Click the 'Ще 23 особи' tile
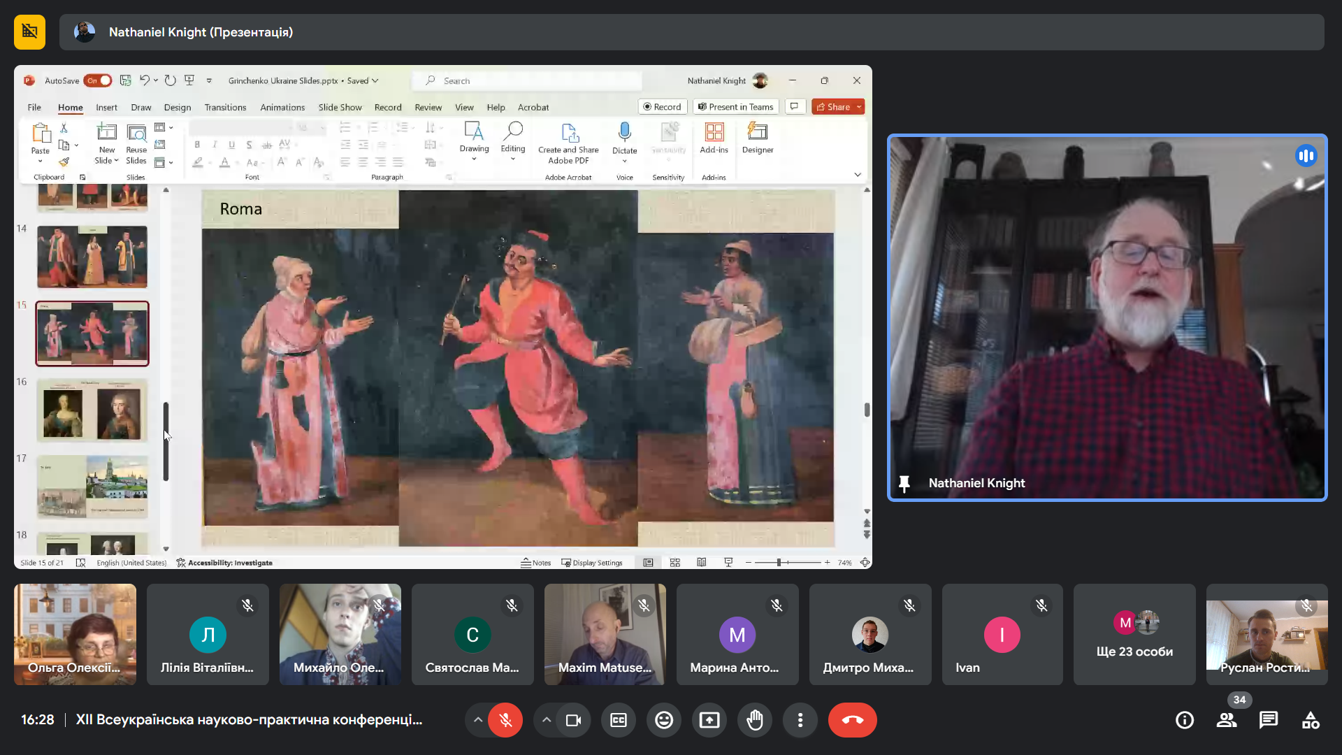 [1134, 635]
